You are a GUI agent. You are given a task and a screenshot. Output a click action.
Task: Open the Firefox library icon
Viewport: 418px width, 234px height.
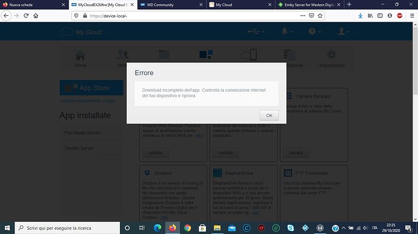(370, 16)
